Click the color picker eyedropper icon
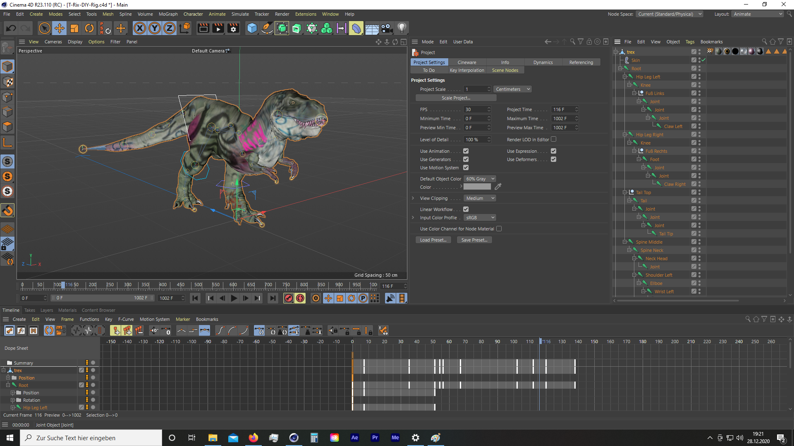Screen dimensions: 794x446 (x=498, y=187)
